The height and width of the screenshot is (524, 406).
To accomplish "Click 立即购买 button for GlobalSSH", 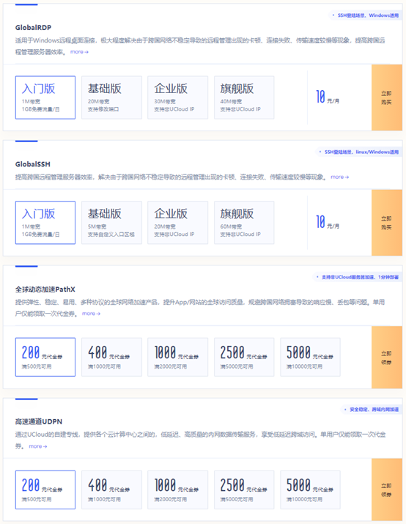I will pos(387,223).
